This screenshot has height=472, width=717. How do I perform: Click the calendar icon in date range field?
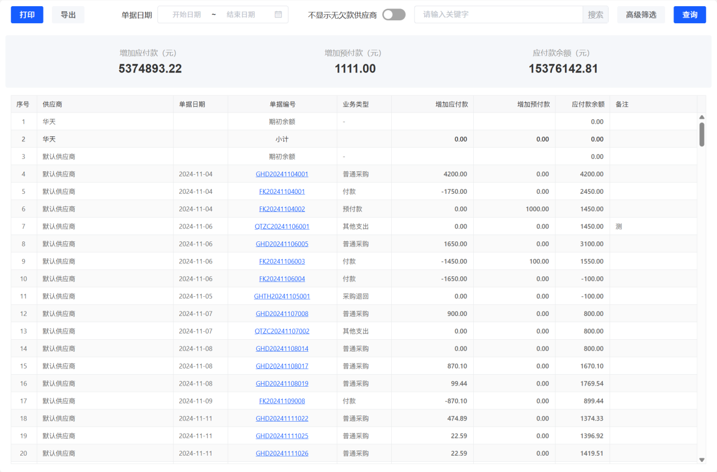[x=278, y=15]
